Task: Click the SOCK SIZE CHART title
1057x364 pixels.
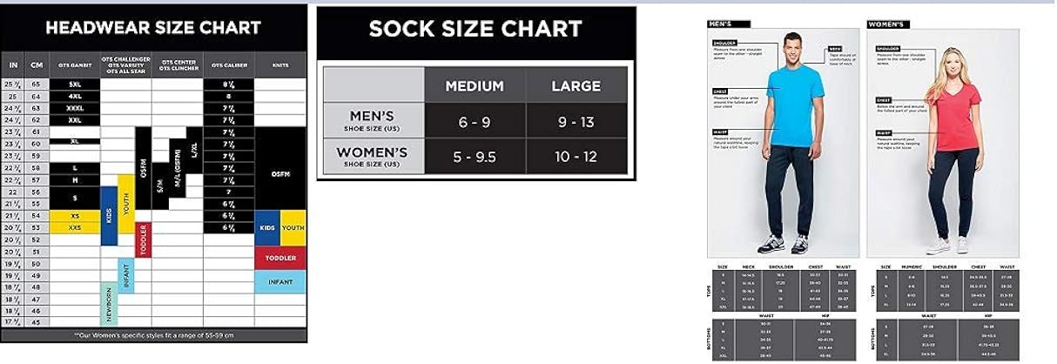Action: (x=475, y=28)
